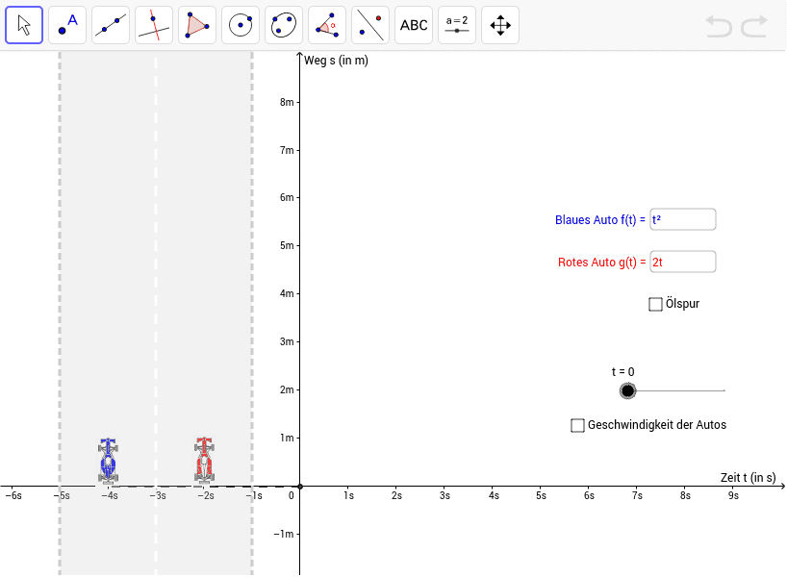Click the '-4s' tick label
787x577 pixels.
click(x=110, y=495)
